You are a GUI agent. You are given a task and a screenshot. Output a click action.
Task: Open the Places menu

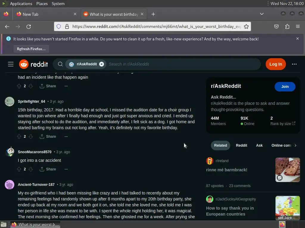pos(42,4)
